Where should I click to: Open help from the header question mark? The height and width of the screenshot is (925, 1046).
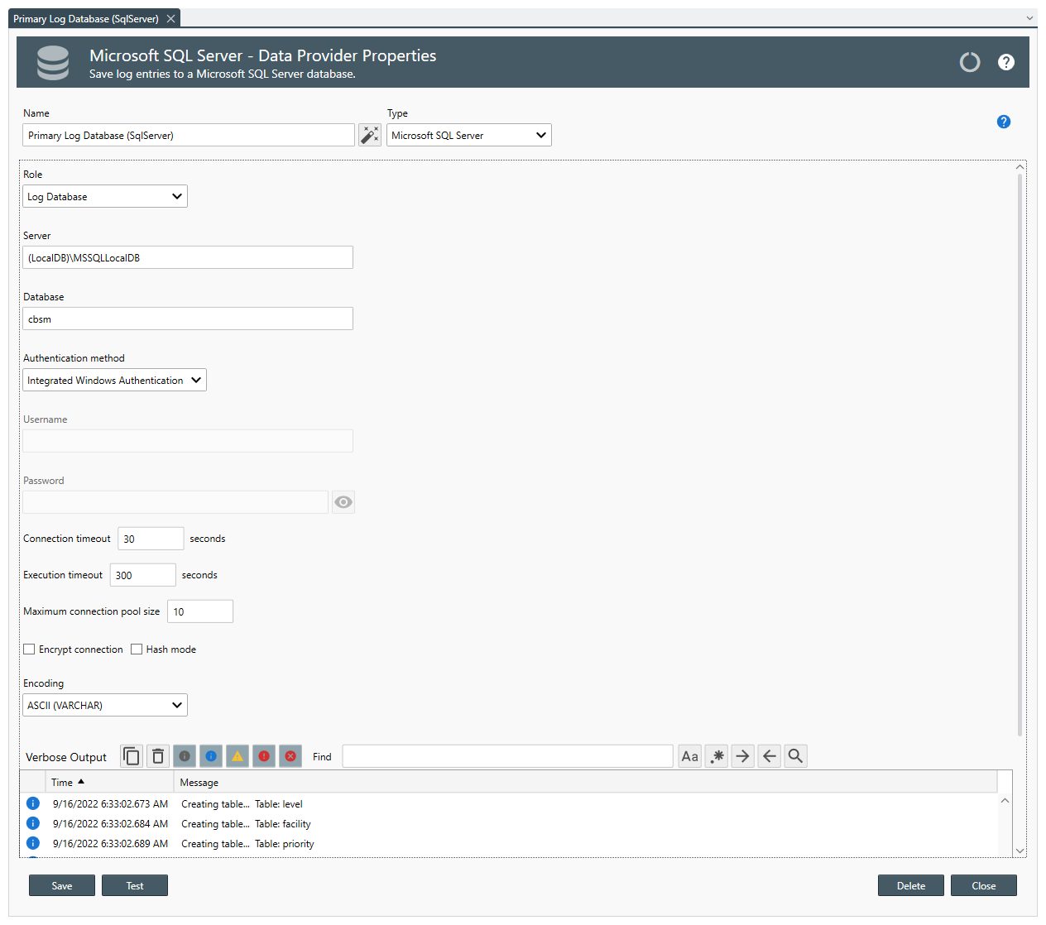(1005, 62)
